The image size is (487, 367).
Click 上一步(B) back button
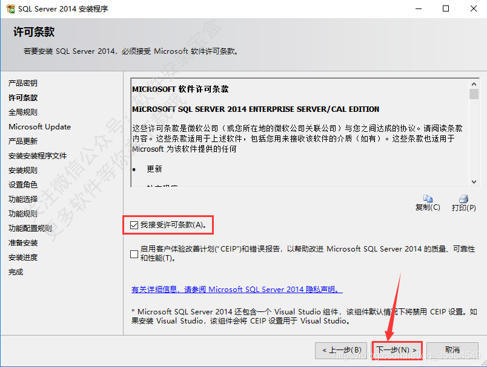[341, 350]
